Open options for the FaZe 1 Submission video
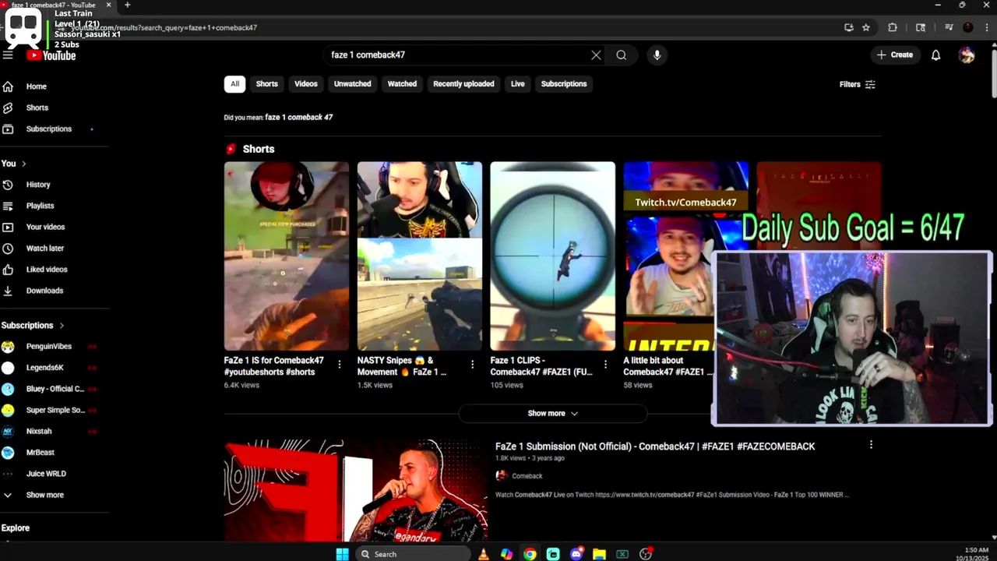997x561 pixels. pyautogui.click(x=871, y=445)
